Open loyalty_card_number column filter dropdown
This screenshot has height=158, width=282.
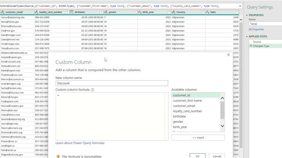(67, 12)
